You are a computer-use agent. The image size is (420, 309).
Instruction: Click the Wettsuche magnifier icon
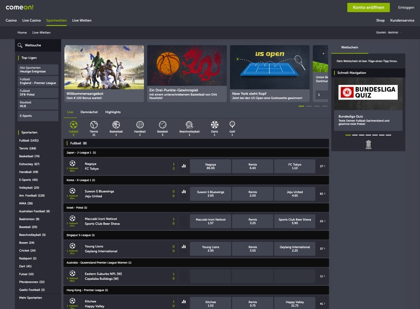tap(20, 45)
